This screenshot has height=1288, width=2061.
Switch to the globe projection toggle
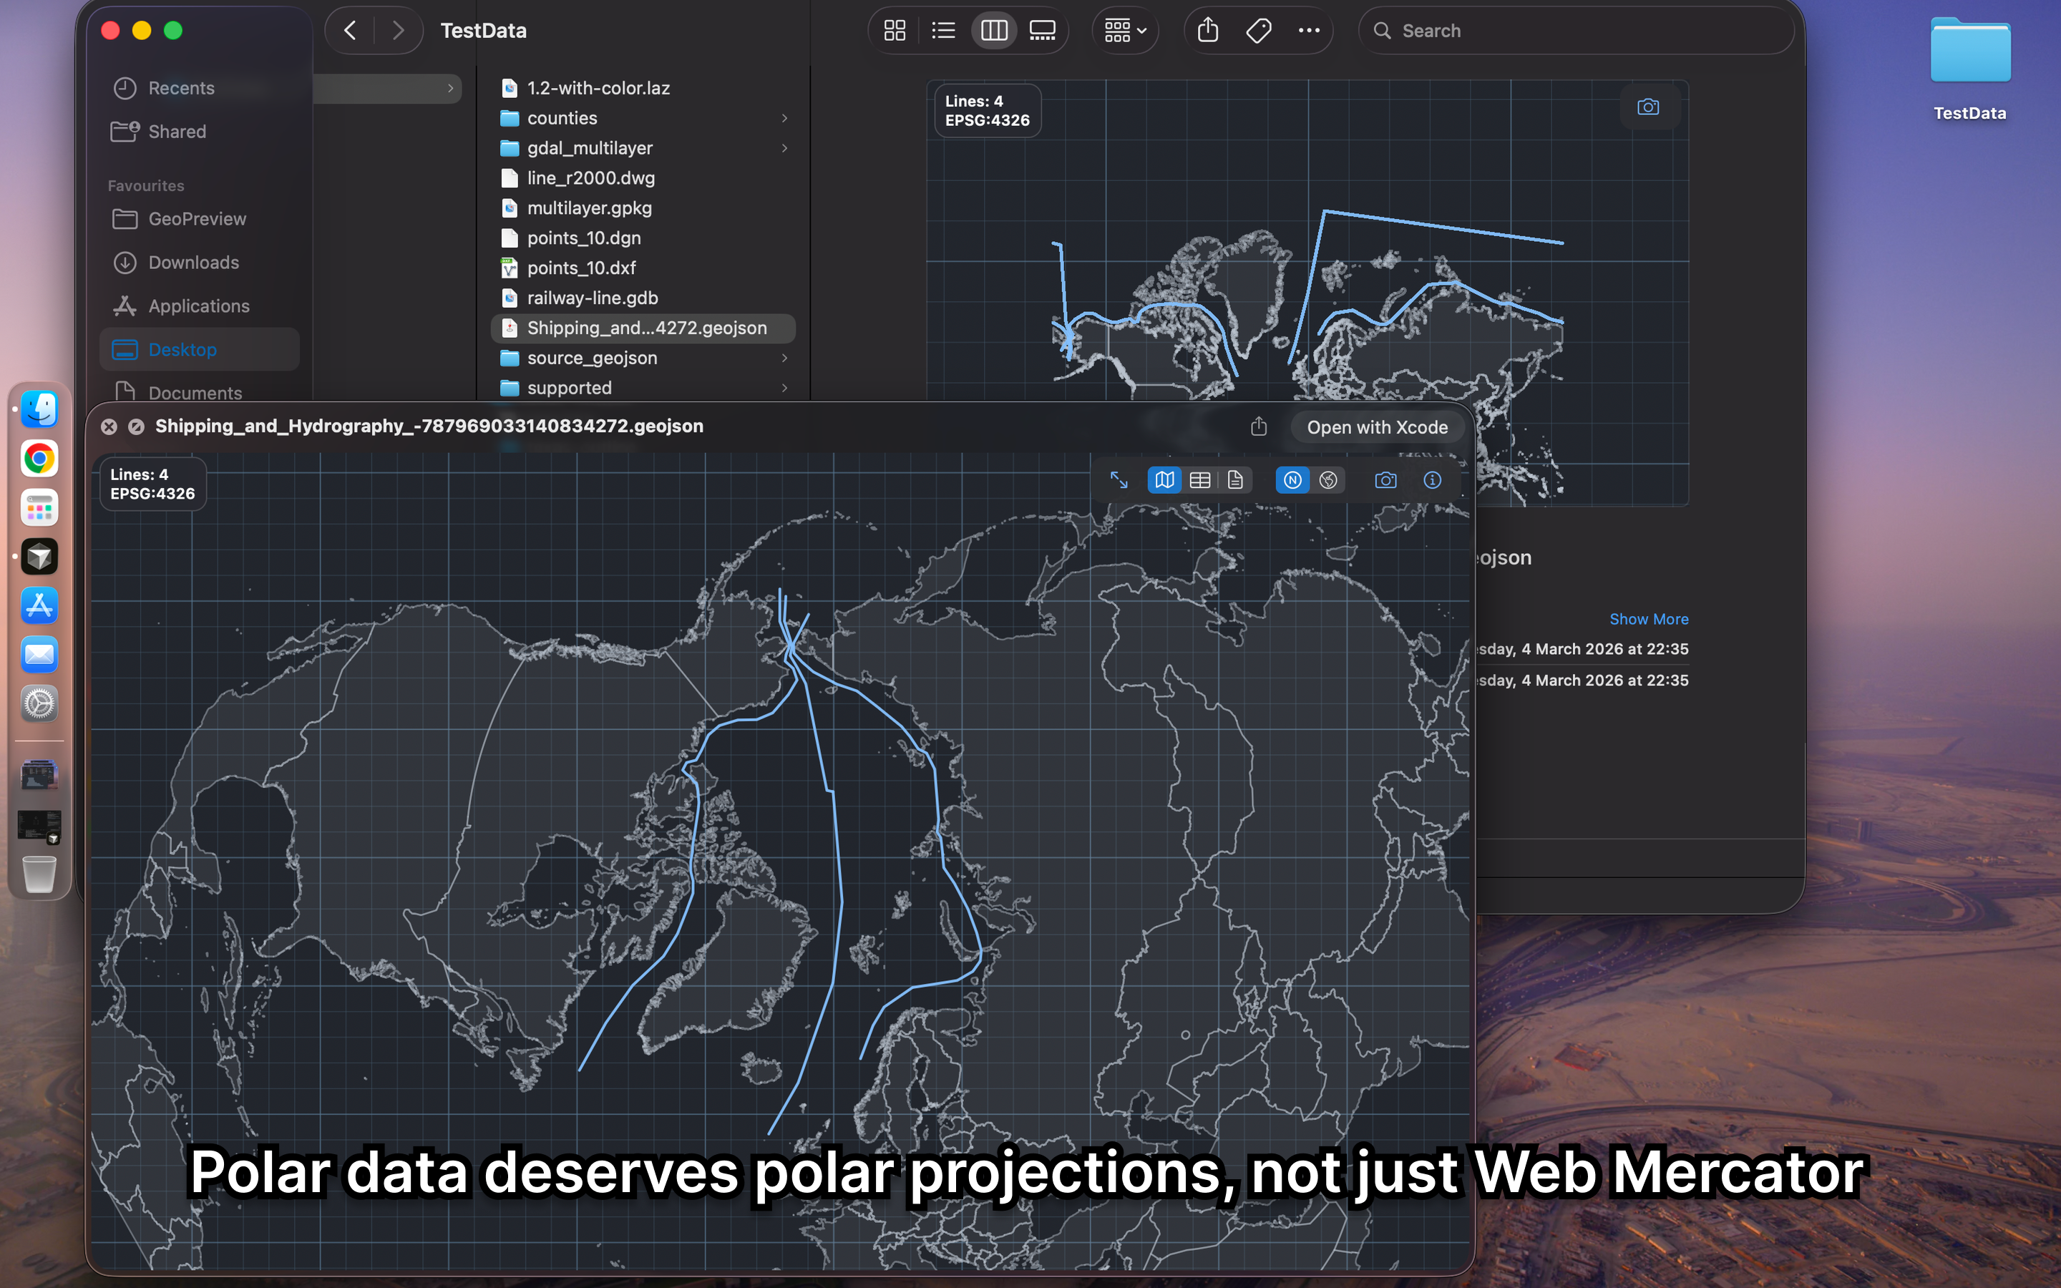(1327, 480)
